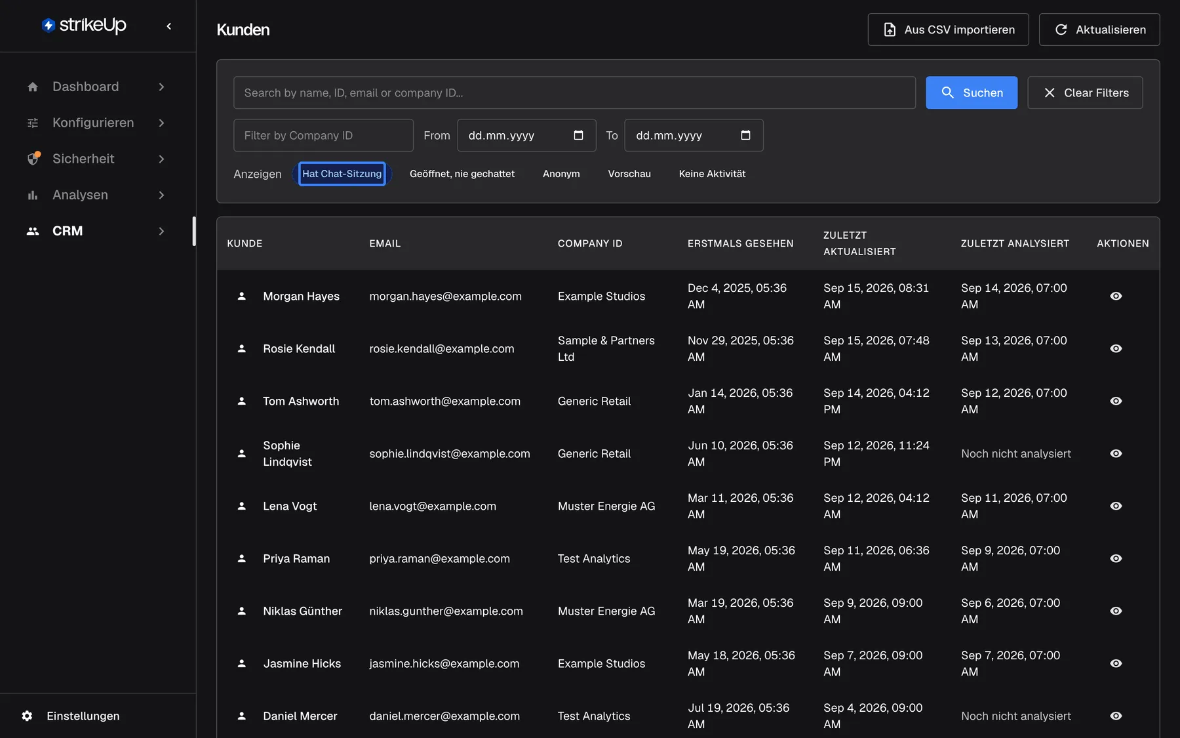
Task: Click the Sicherheit shield icon
Action: click(x=33, y=159)
